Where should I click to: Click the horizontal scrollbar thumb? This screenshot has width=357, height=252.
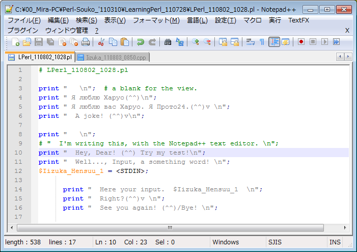(x=170, y=228)
